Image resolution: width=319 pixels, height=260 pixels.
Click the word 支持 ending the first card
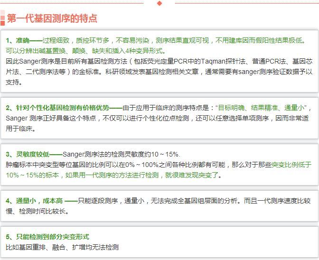(x=13, y=82)
